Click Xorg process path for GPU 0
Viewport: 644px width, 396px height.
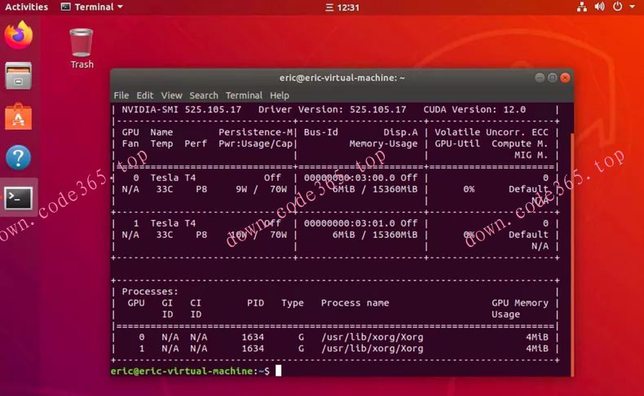tap(372, 337)
